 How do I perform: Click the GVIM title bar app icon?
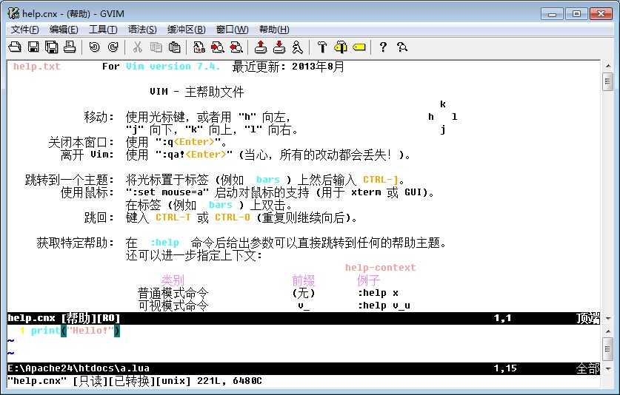coord(13,13)
